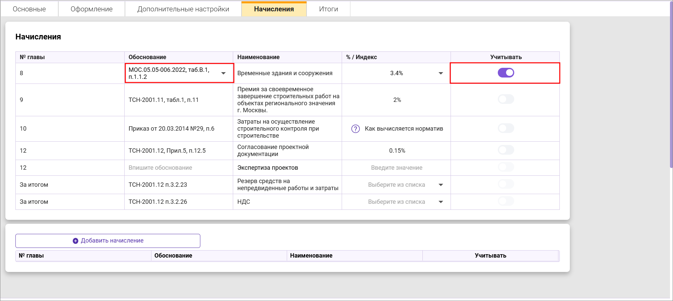Go to Дополнительные настройки tab
673x301 pixels.
point(183,9)
